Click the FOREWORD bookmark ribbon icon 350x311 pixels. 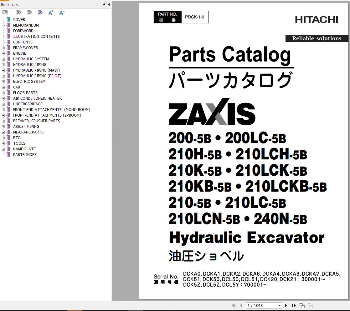point(9,31)
